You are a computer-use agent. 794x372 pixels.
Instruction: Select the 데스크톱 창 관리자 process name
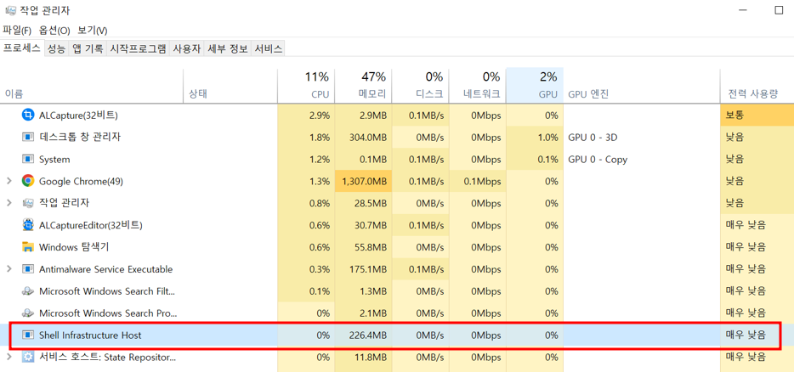80,137
